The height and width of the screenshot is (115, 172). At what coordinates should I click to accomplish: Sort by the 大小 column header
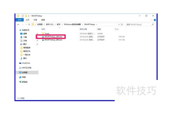117,29
